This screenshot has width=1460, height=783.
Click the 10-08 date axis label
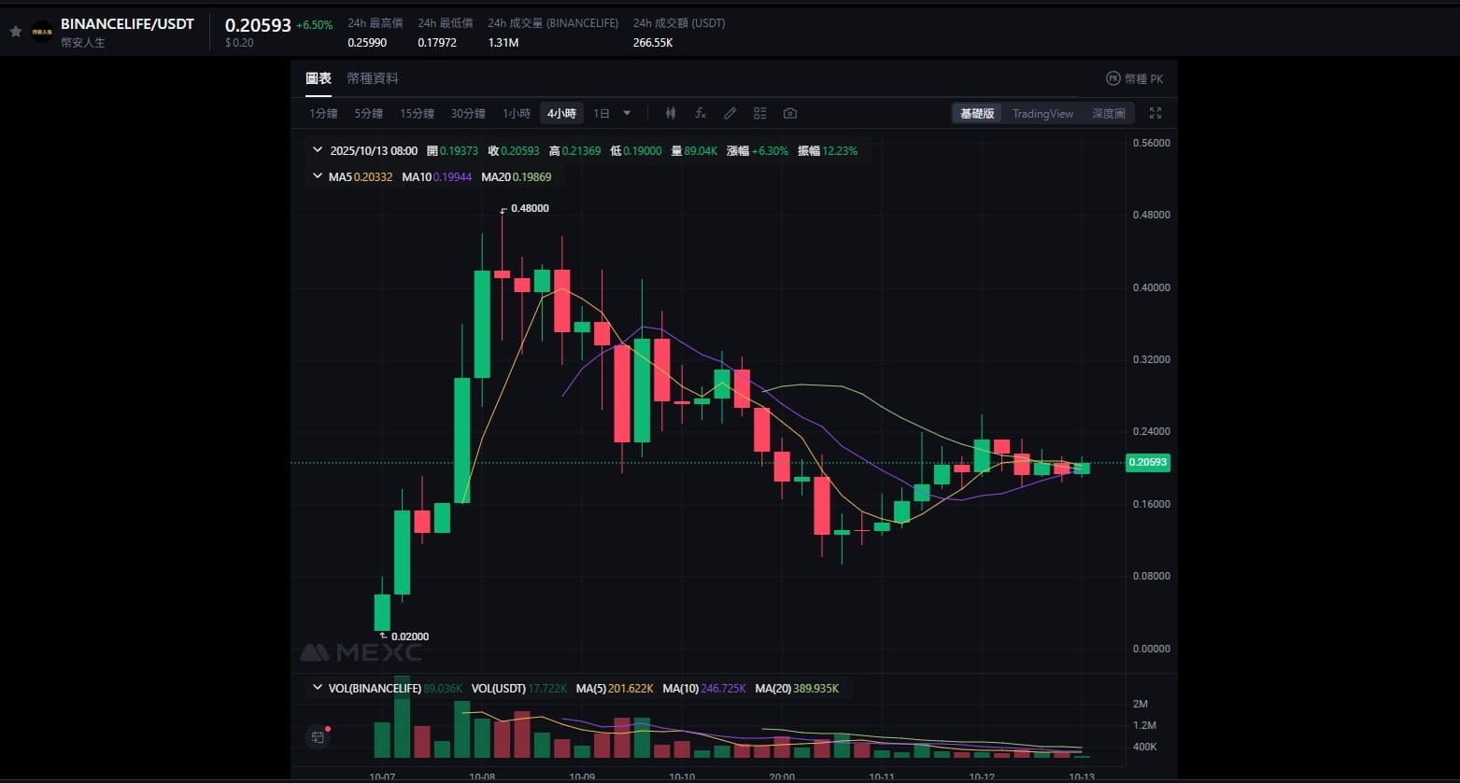point(482,776)
